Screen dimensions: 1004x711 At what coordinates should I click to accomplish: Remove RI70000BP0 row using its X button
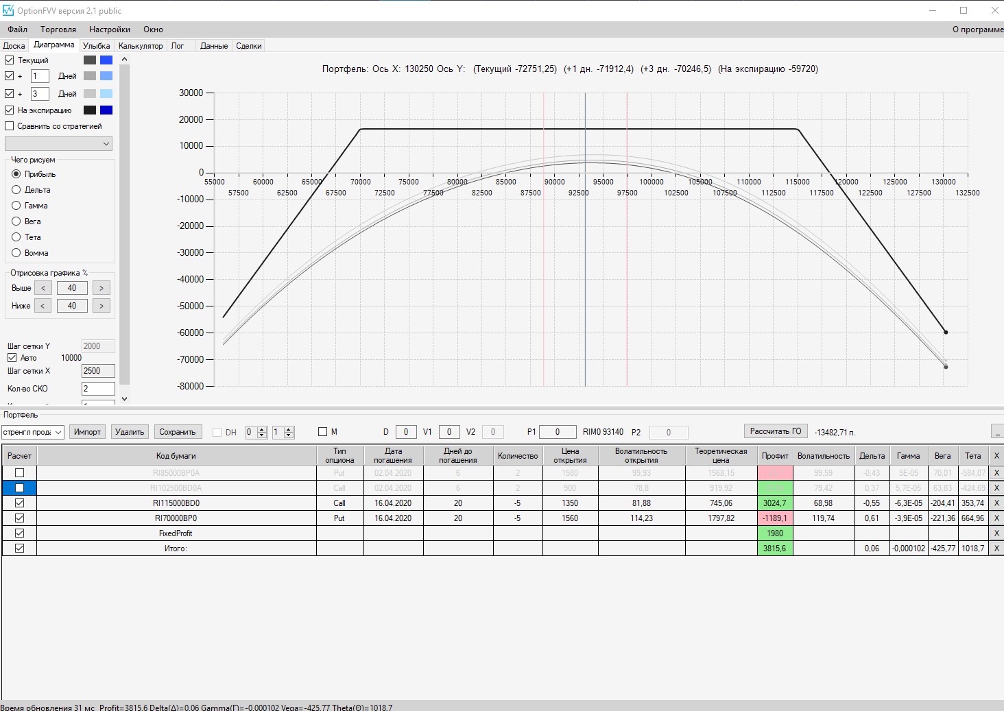996,518
